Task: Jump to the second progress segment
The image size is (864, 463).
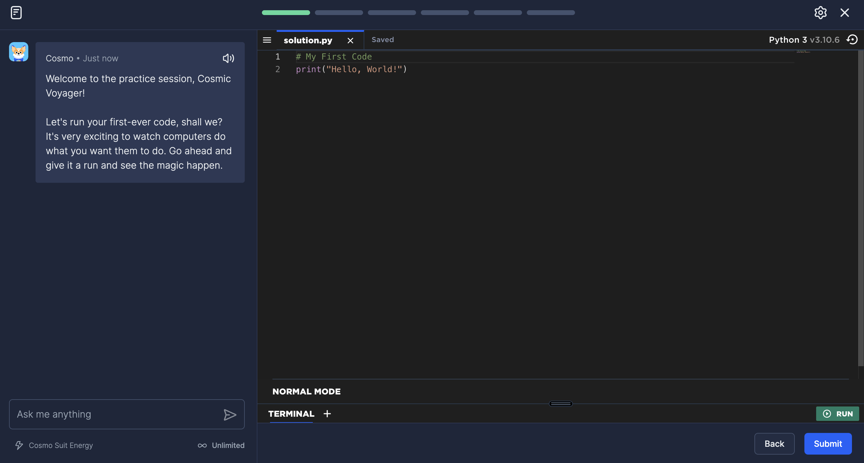Action: pos(339,13)
